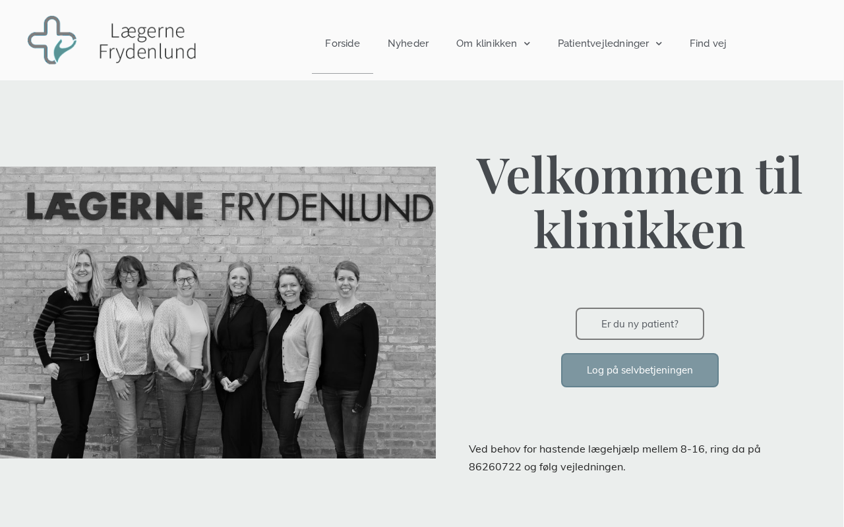Expand the chevron beside Patientvejledninger
The width and height of the screenshot is (844, 527).
pyautogui.click(x=659, y=43)
